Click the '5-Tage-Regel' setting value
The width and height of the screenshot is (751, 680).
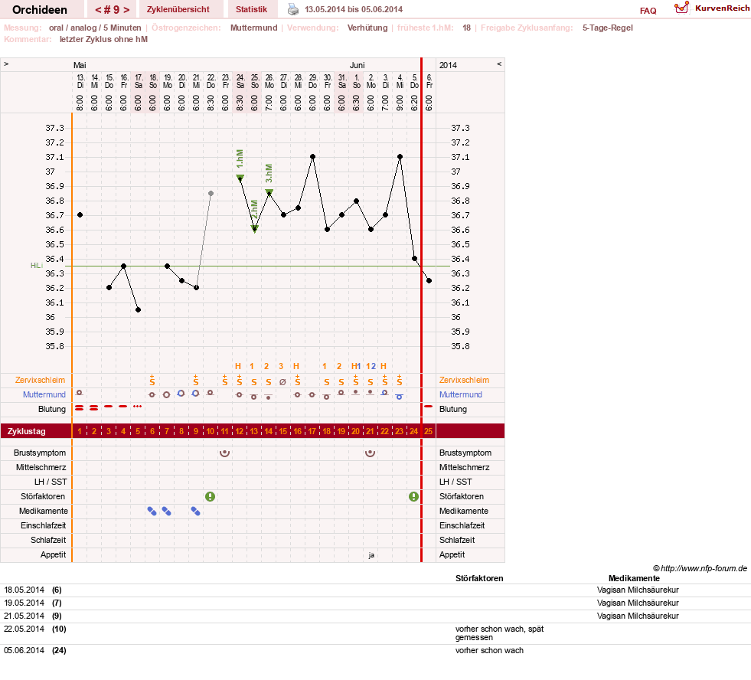tap(607, 28)
